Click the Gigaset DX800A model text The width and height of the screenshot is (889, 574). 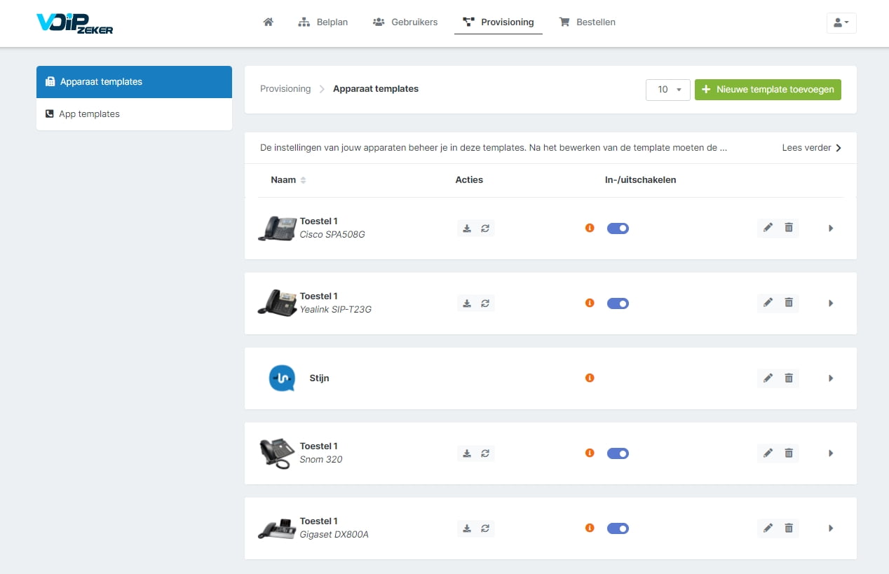[334, 535]
